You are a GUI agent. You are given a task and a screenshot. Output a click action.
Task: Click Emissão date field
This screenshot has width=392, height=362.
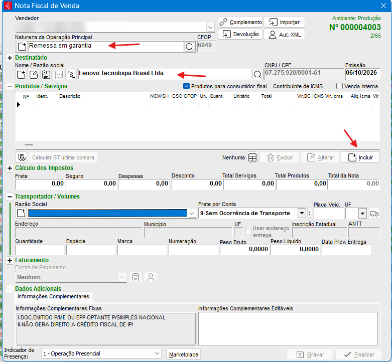[x=362, y=73]
